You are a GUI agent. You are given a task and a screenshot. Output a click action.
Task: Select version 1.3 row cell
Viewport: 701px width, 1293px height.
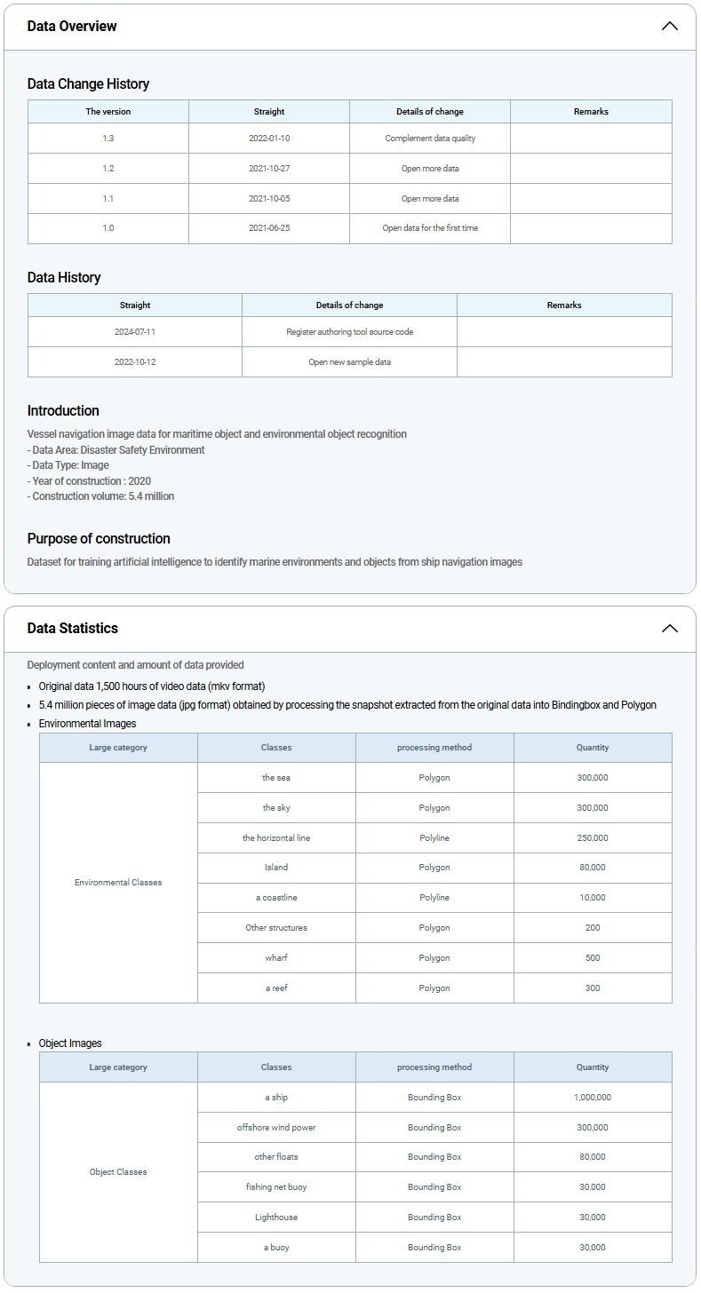coord(108,139)
